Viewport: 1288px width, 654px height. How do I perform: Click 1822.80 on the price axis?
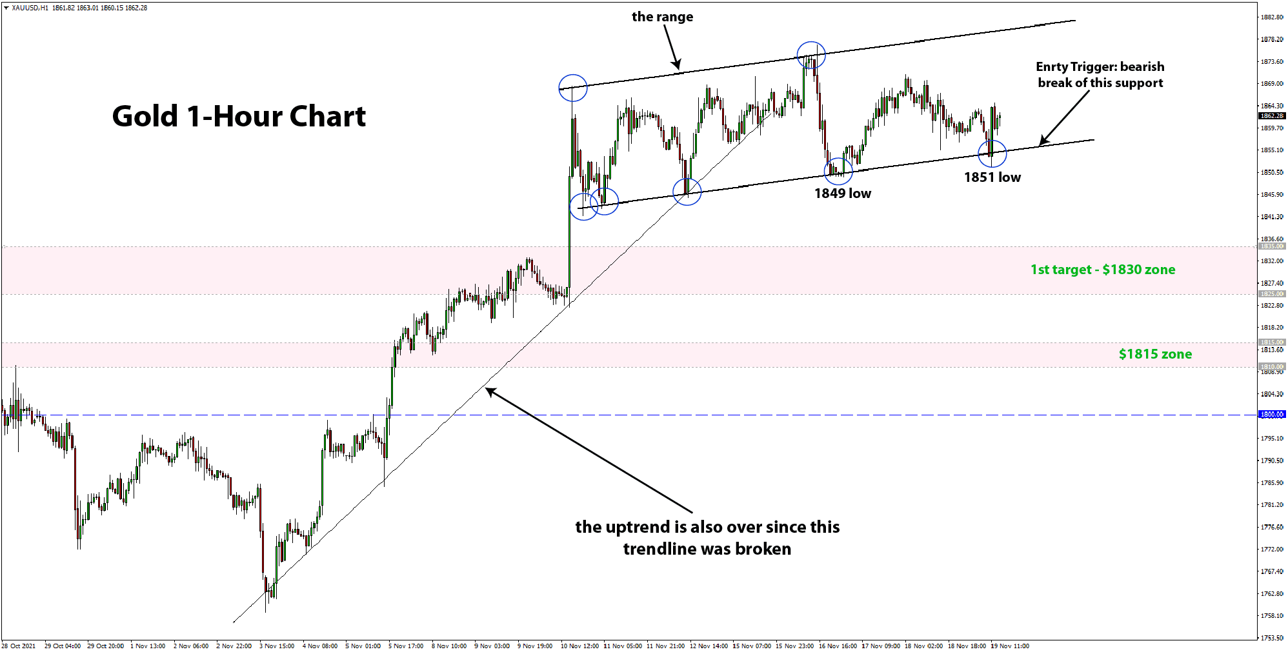[1272, 306]
